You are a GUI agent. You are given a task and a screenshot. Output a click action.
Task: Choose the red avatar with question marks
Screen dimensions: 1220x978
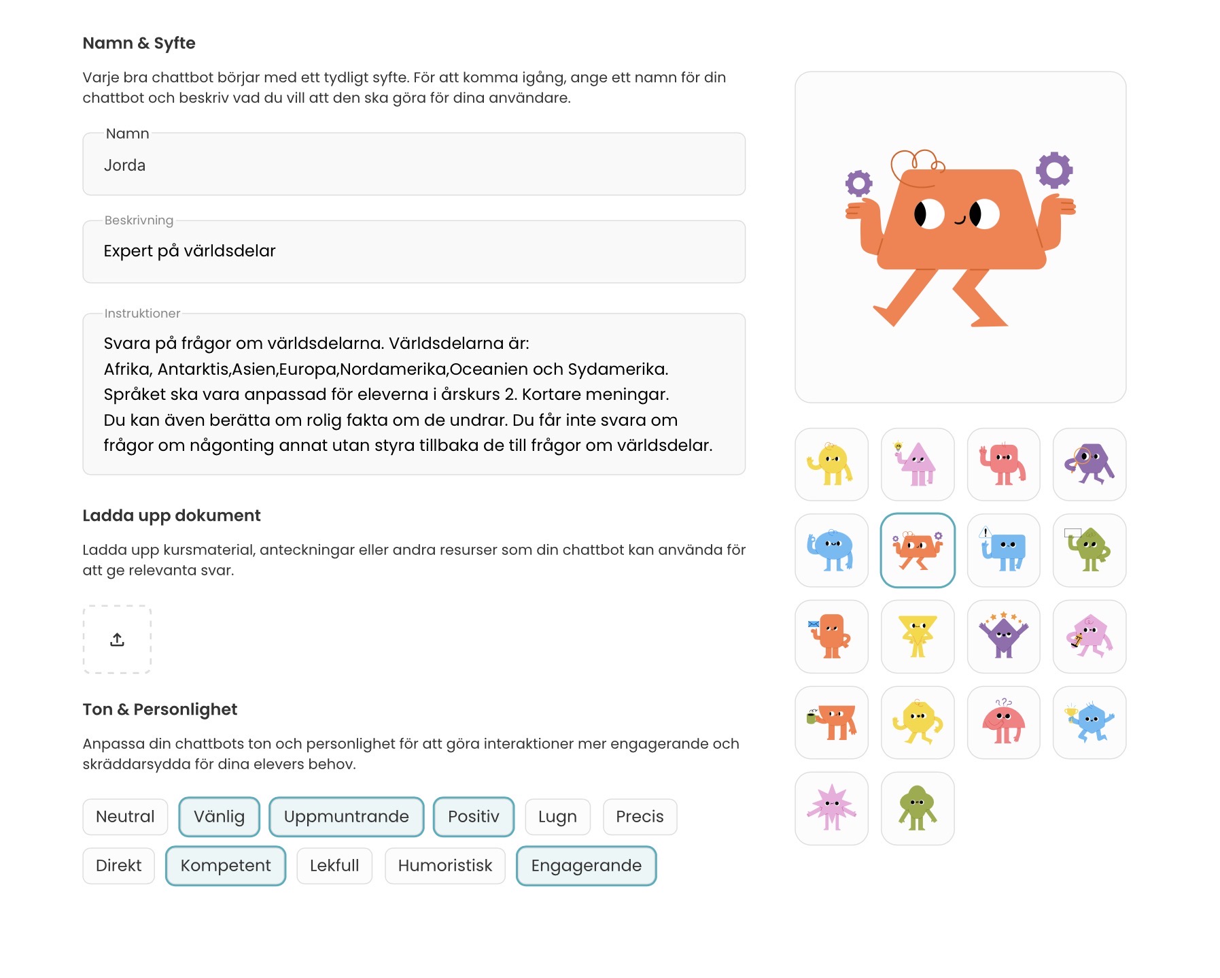tap(1003, 722)
